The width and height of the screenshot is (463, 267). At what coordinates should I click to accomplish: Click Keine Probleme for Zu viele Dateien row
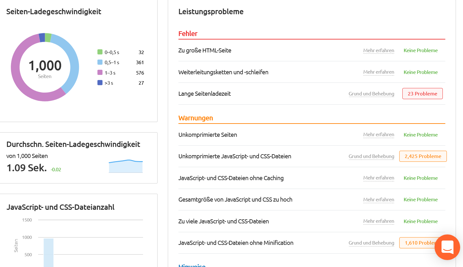[x=421, y=221]
